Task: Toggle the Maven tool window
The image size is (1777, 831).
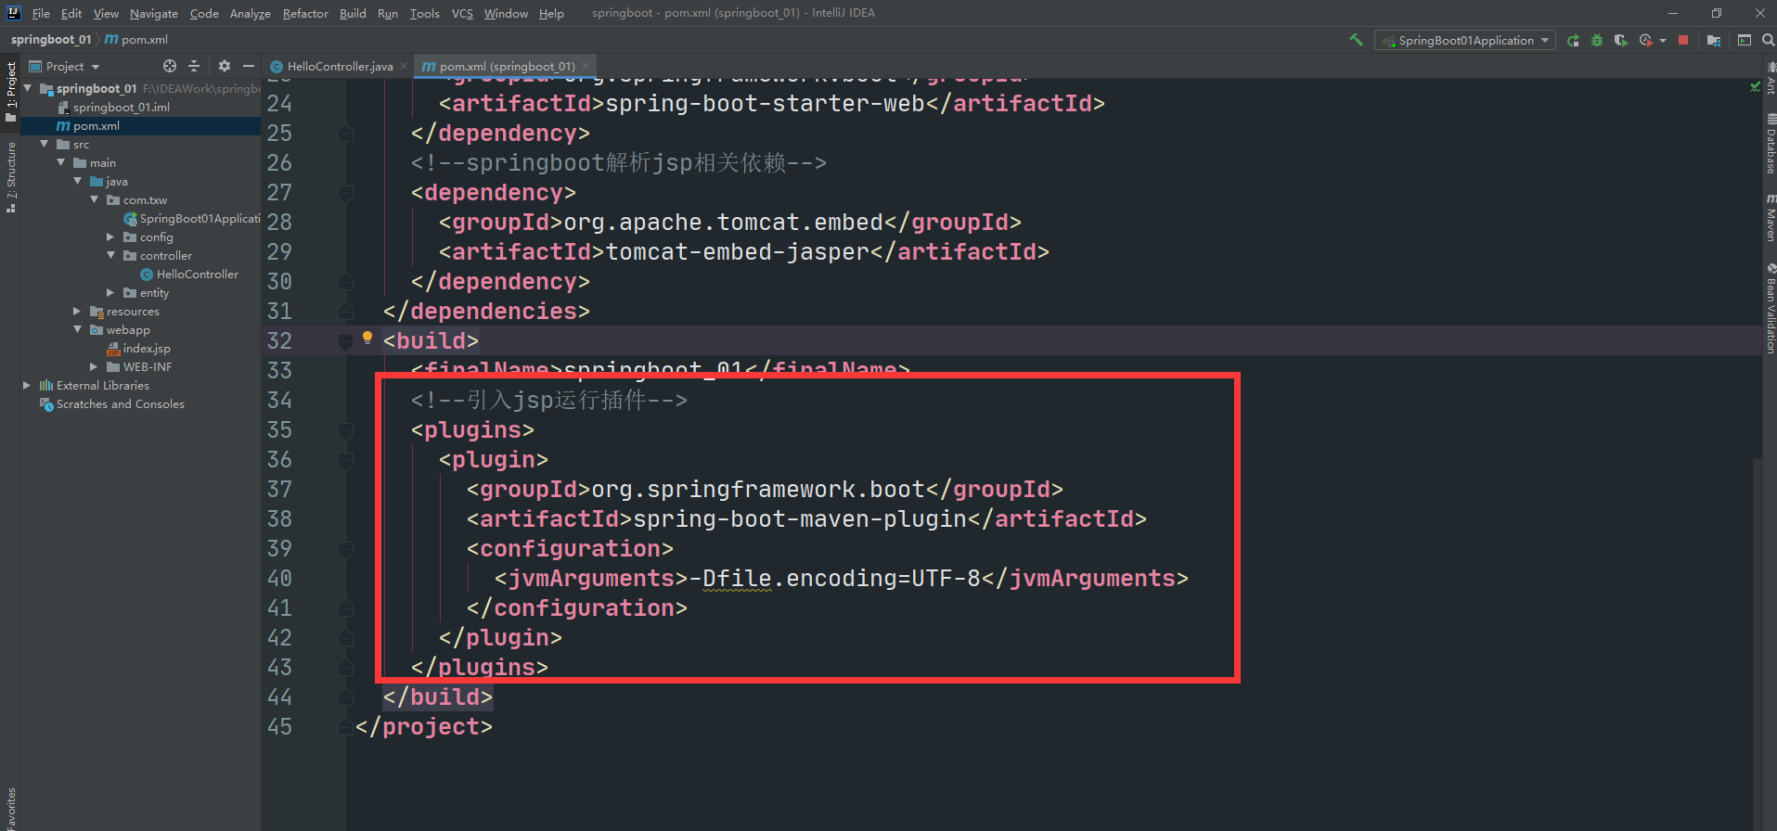Action: point(1770,217)
